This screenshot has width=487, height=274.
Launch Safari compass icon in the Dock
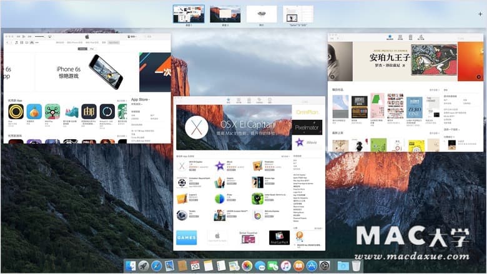pos(157,266)
